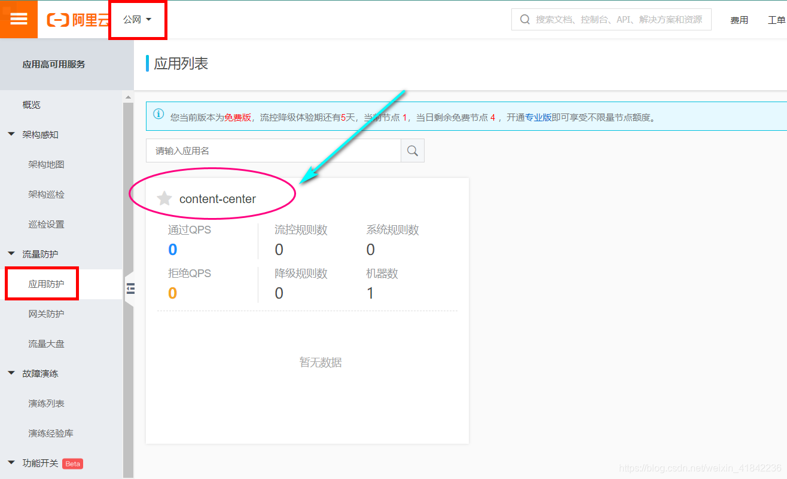Viewport: 787px width, 479px height.
Task: Open 架构巡检 page
Action: (46, 194)
